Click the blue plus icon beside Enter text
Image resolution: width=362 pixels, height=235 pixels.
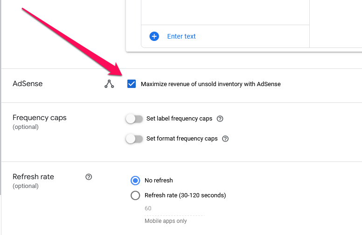click(x=154, y=36)
